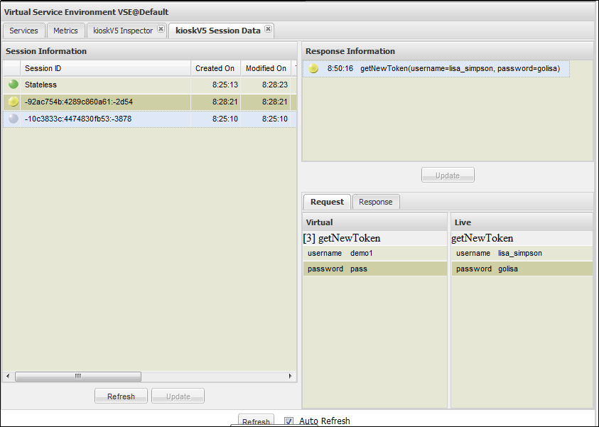Switch to the kioskV5 Inspector tab
This screenshot has height=427, width=599.
point(123,31)
